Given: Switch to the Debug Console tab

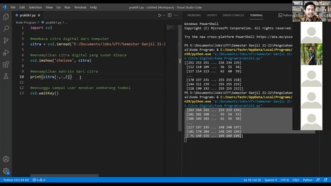Looking at the screenshot, I should (x=233, y=15).
